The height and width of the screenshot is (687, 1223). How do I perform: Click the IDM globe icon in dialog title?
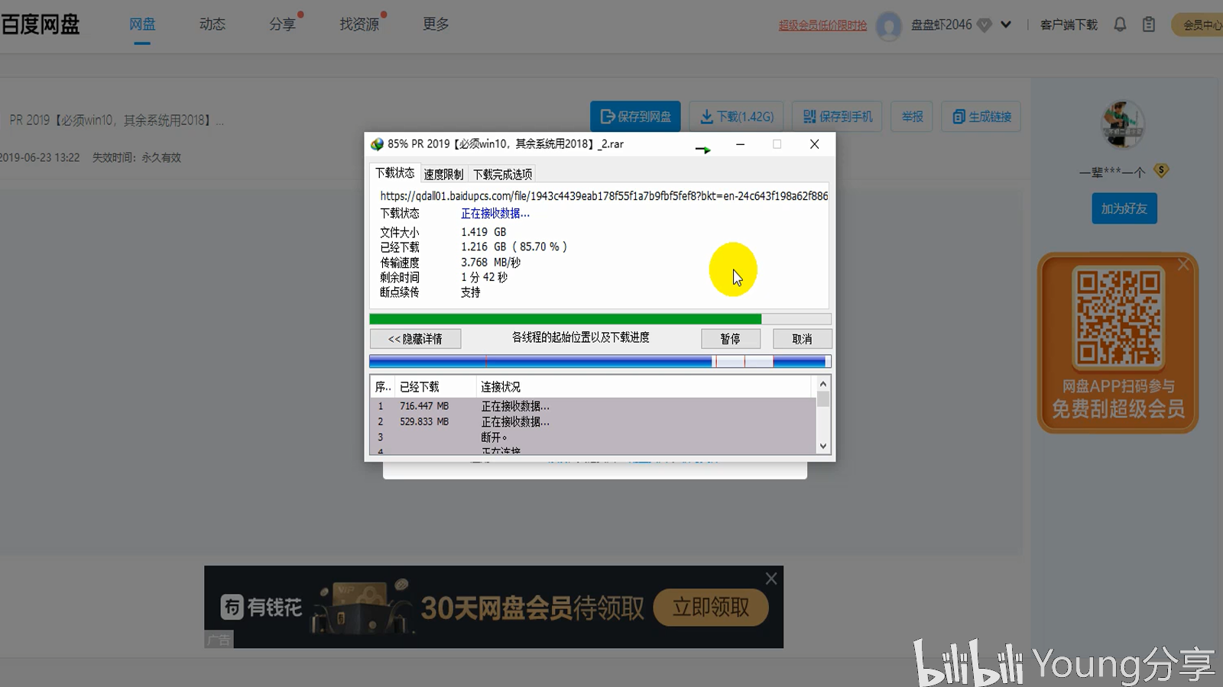(x=376, y=144)
